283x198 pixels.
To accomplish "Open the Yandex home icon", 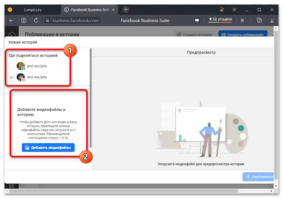I will point(24,21).
